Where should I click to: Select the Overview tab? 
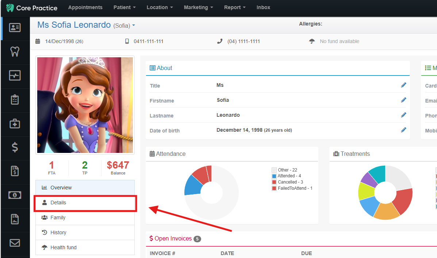(x=85, y=188)
